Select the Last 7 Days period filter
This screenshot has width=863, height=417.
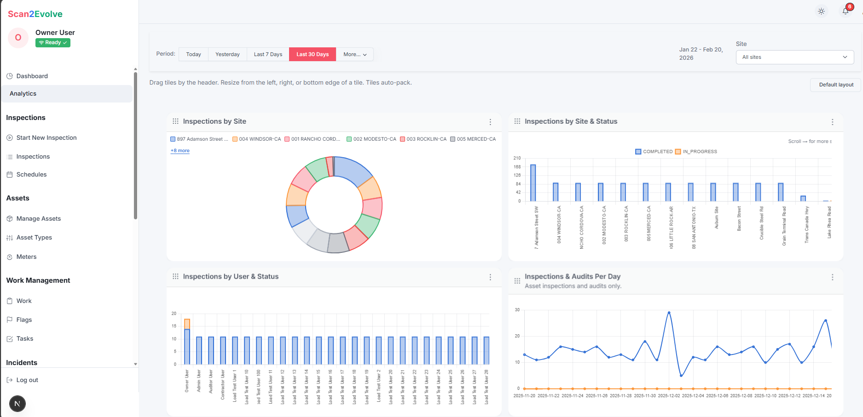click(x=267, y=54)
